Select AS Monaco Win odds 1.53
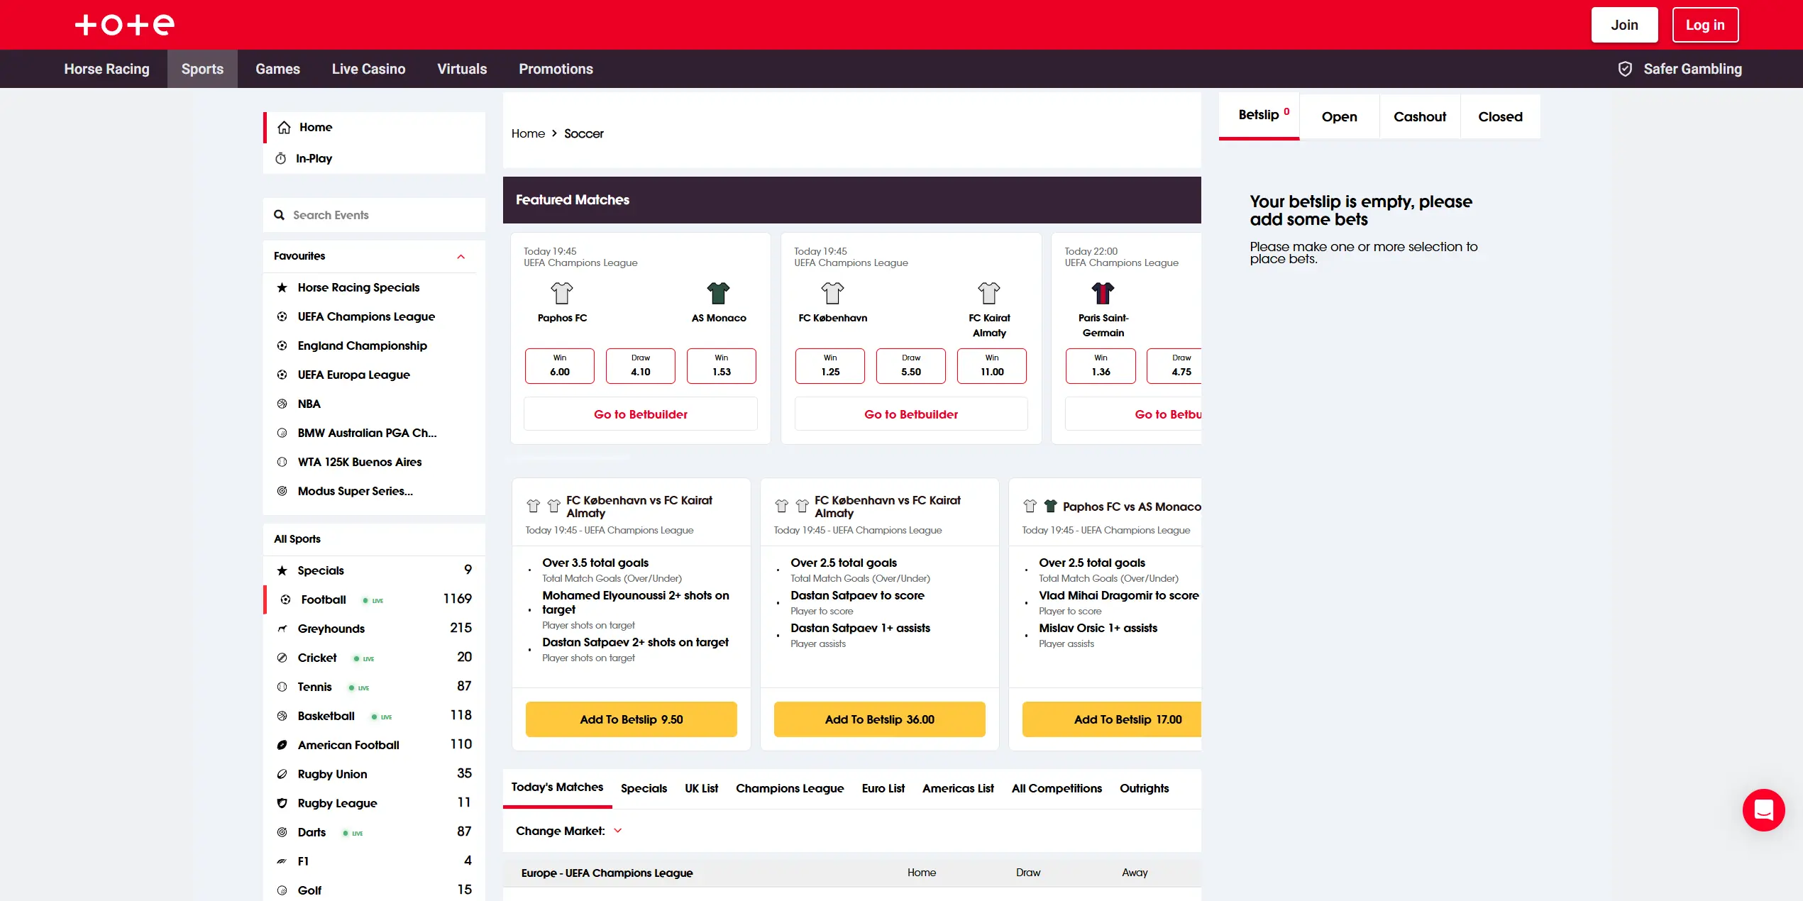 click(x=721, y=365)
